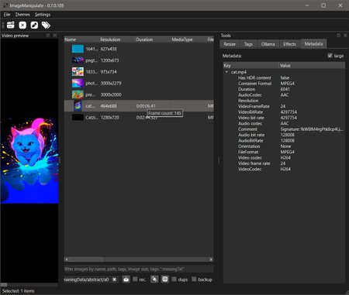This screenshot has height=295, width=349.
Task: Switch to the Resize tab
Action: [x=230, y=44]
